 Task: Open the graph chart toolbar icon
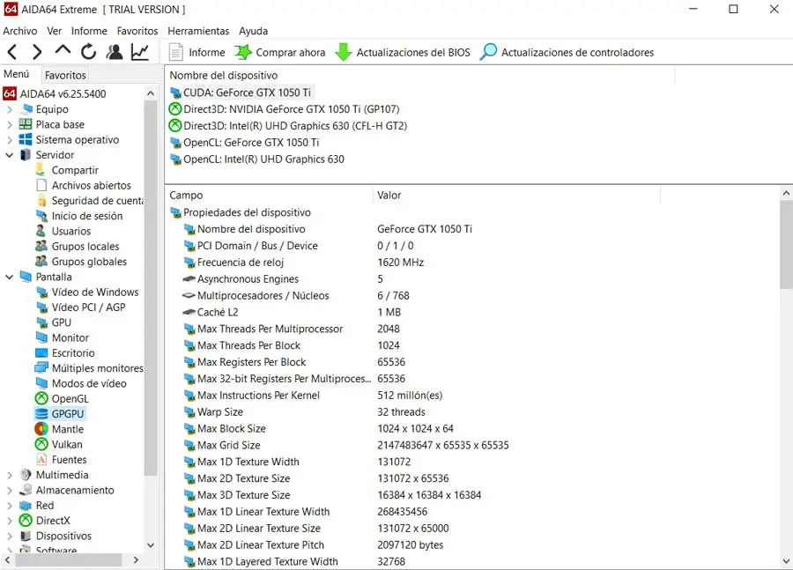coord(140,52)
